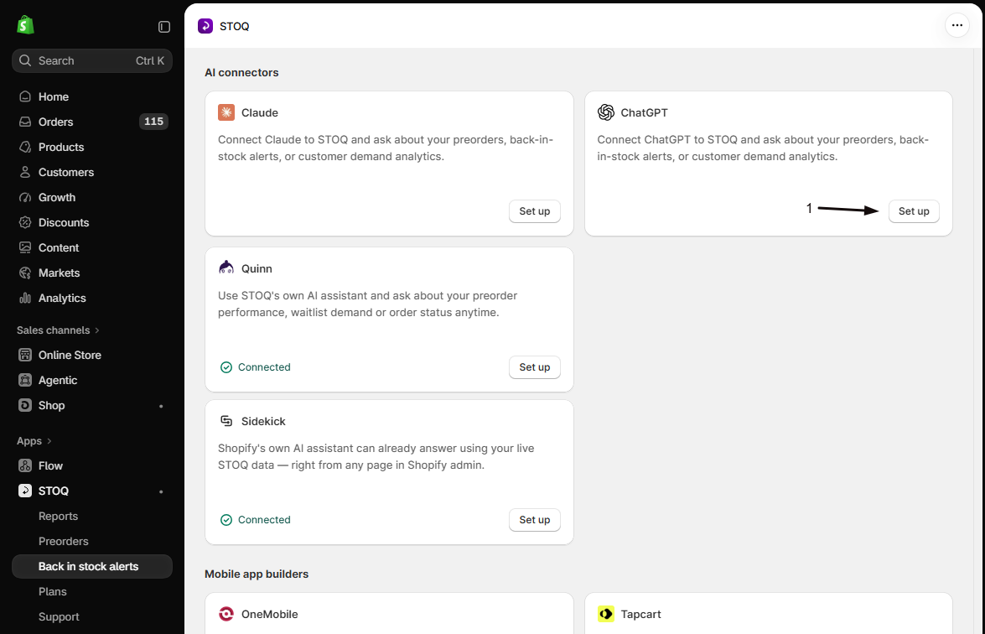Click the purple STOQ logo in header
The height and width of the screenshot is (634, 985).
205,26
